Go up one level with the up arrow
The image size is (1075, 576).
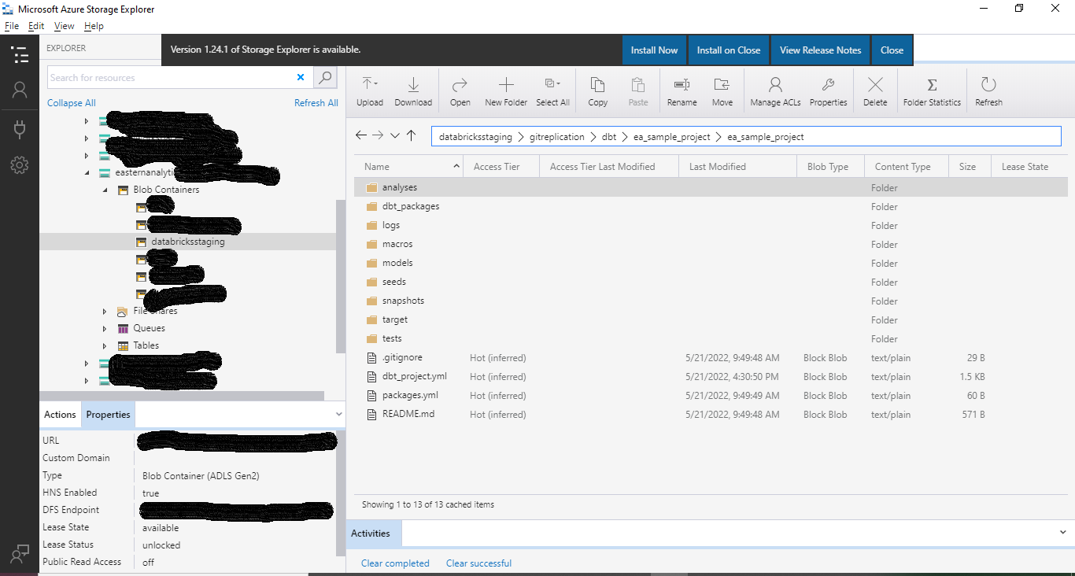(x=411, y=135)
